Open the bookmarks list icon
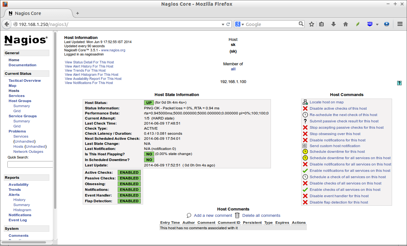 (x=321, y=24)
